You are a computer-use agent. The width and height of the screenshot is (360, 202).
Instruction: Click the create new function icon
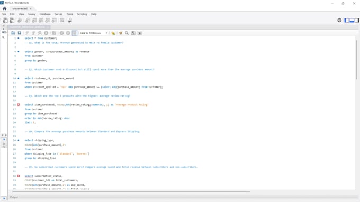54,21
